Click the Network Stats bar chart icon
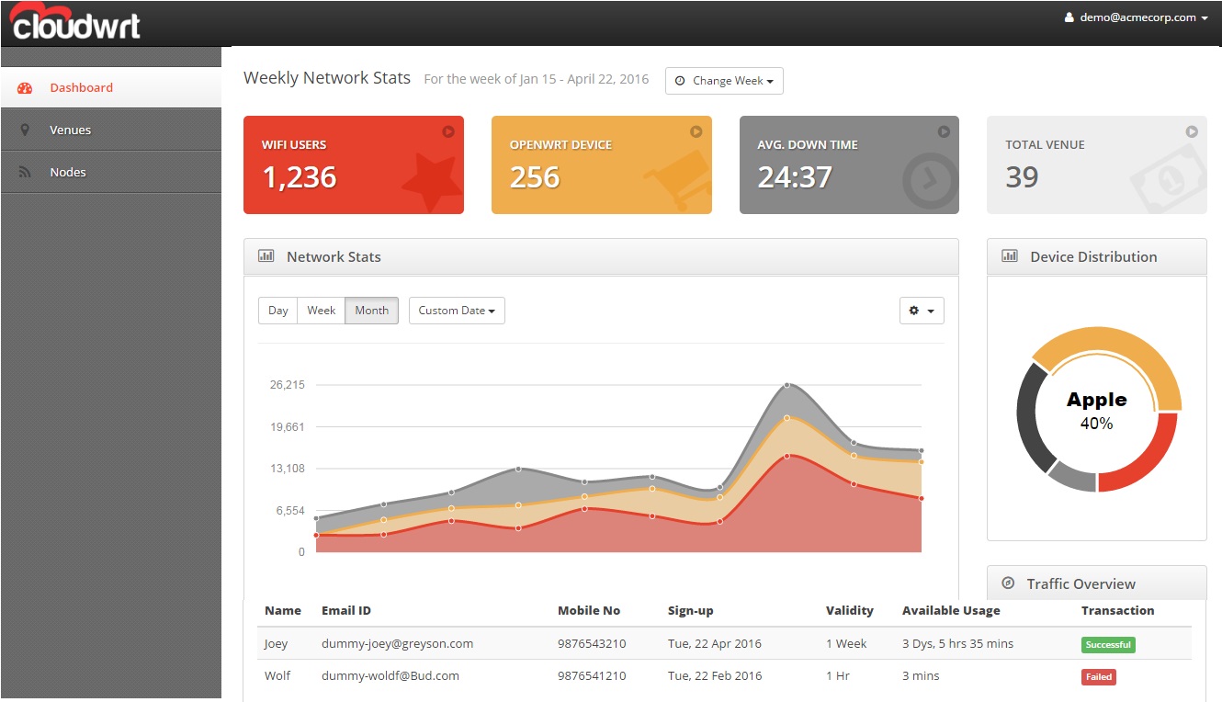The width and height of the screenshot is (1222, 702). click(x=266, y=256)
